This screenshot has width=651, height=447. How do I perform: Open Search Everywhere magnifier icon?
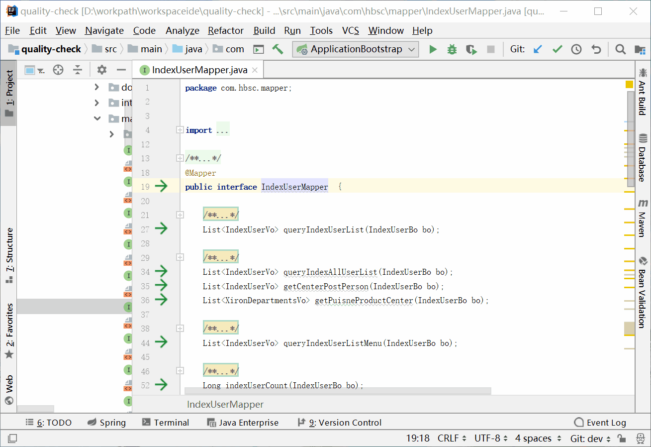pos(620,49)
